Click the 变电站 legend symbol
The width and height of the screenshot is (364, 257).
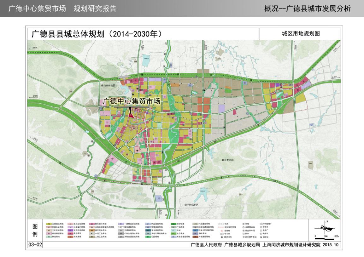pyautogui.click(x=261, y=227)
